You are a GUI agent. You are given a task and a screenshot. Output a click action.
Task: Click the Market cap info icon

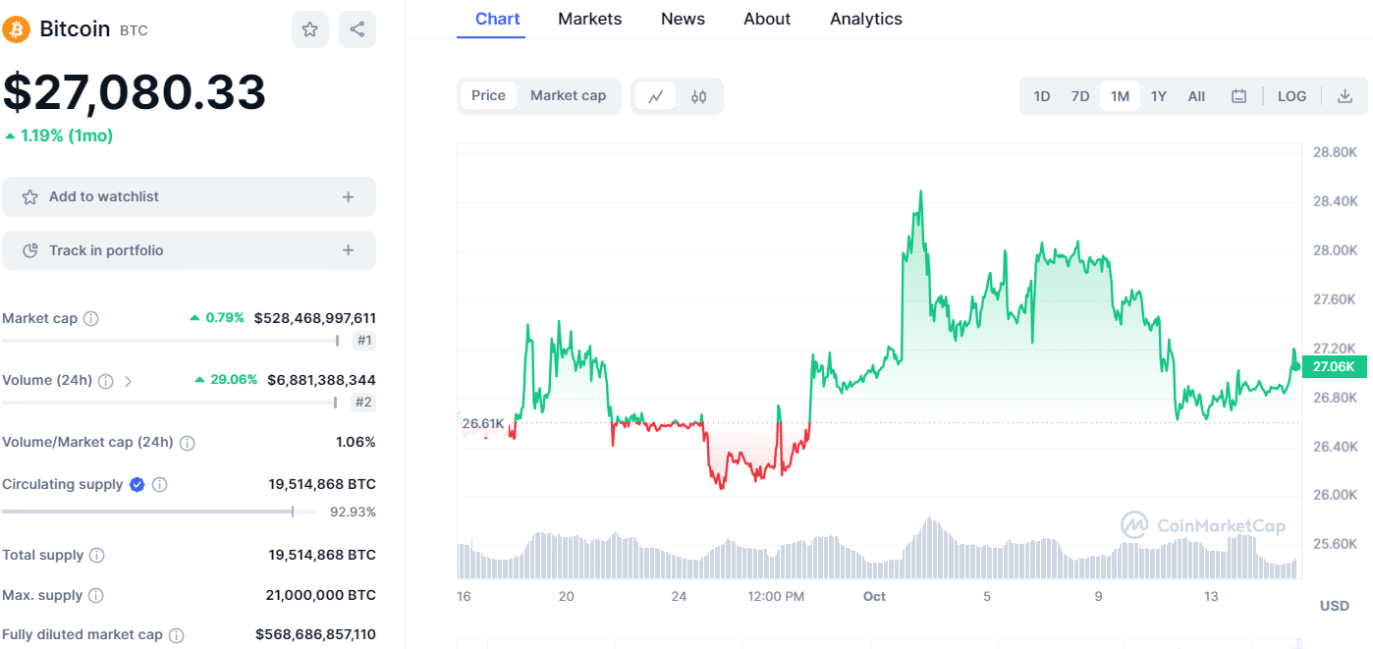[x=91, y=318]
